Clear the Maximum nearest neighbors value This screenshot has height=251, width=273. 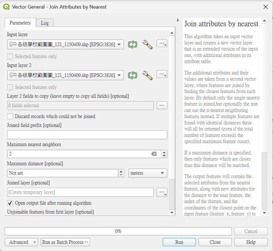pyautogui.click(x=154, y=154)
